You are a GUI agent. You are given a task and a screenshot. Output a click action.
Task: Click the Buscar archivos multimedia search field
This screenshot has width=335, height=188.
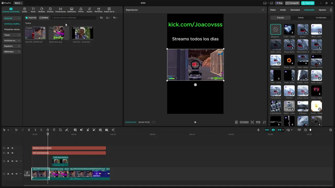tap(74, 18)
